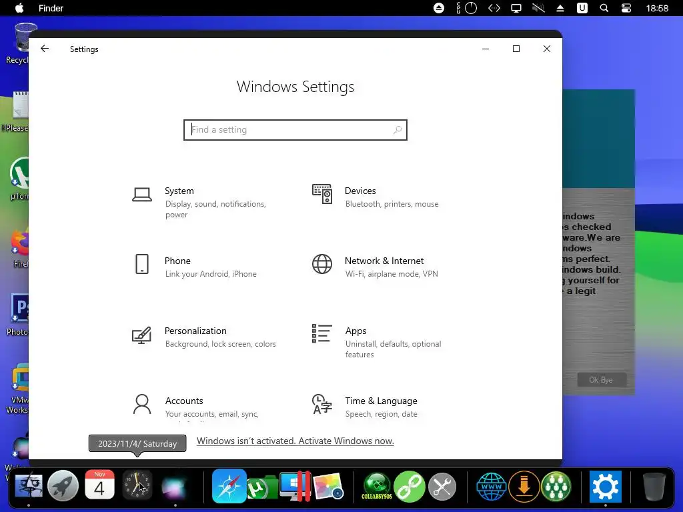Launch Safari compass icon in dock
Screen dimensions: 683x512
coord(229,485)
